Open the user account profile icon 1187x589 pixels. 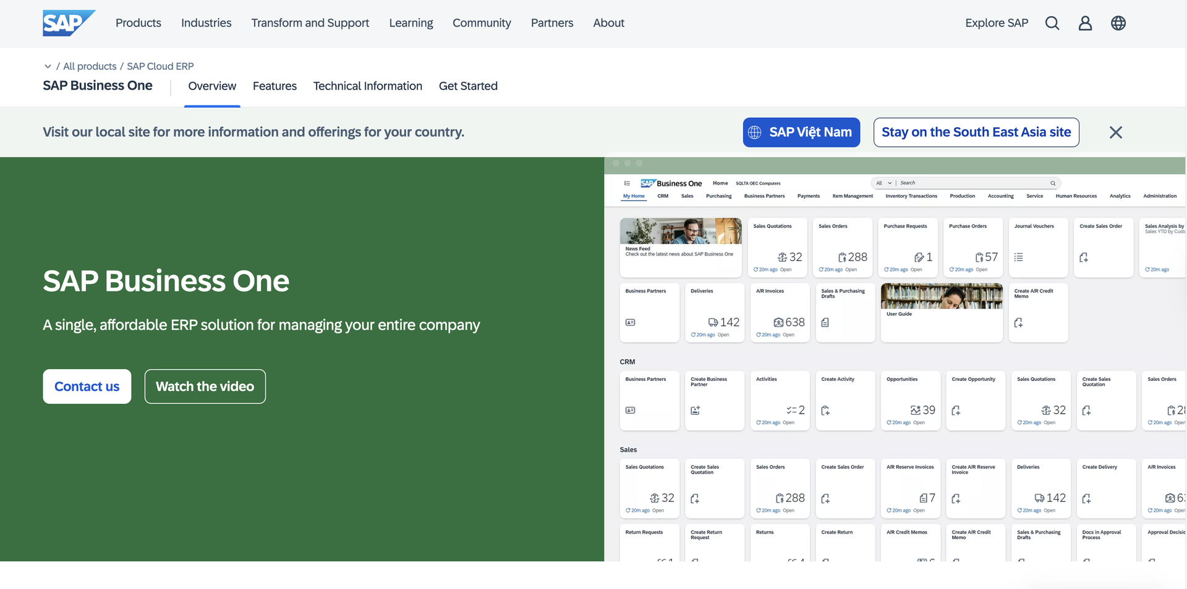1085,23
